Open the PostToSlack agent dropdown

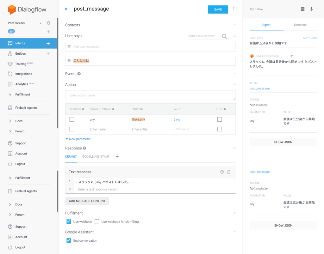tap(40, 23)
